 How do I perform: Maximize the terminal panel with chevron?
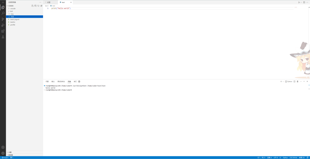[x=304, y=81]
